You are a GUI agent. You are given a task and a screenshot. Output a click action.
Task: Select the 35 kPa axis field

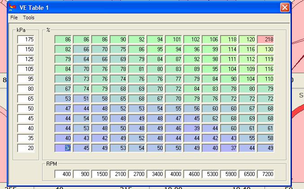[x=26, y=138]
